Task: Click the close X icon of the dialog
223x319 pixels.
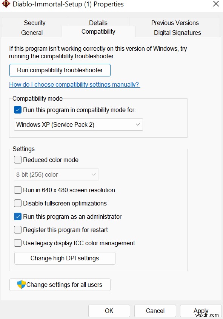Action: point(216,4)
